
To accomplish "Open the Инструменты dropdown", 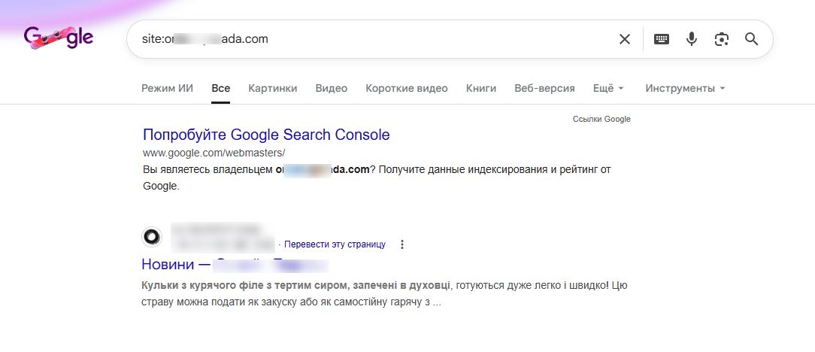I will [684, 88].
